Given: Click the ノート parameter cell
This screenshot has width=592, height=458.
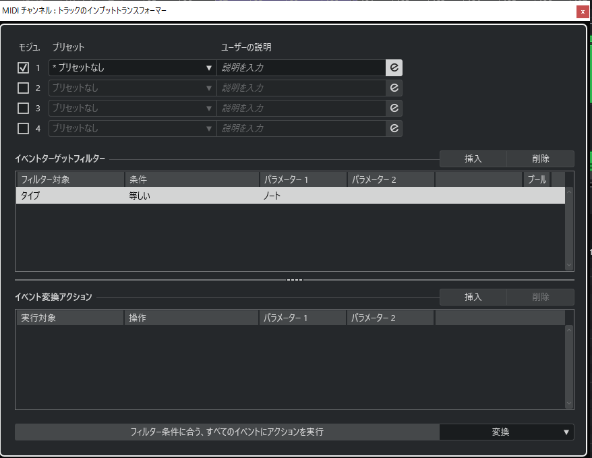Looking at the screenshot, I should (x=303, y=196).
